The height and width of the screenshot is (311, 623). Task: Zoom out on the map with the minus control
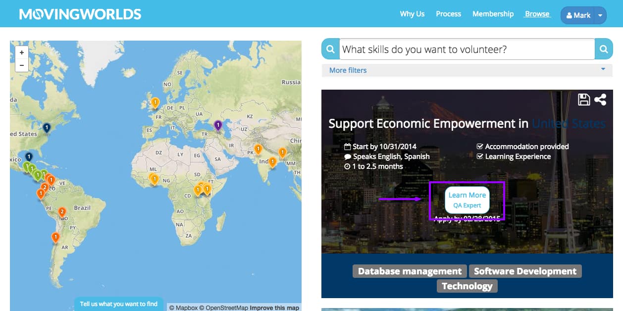22,65
